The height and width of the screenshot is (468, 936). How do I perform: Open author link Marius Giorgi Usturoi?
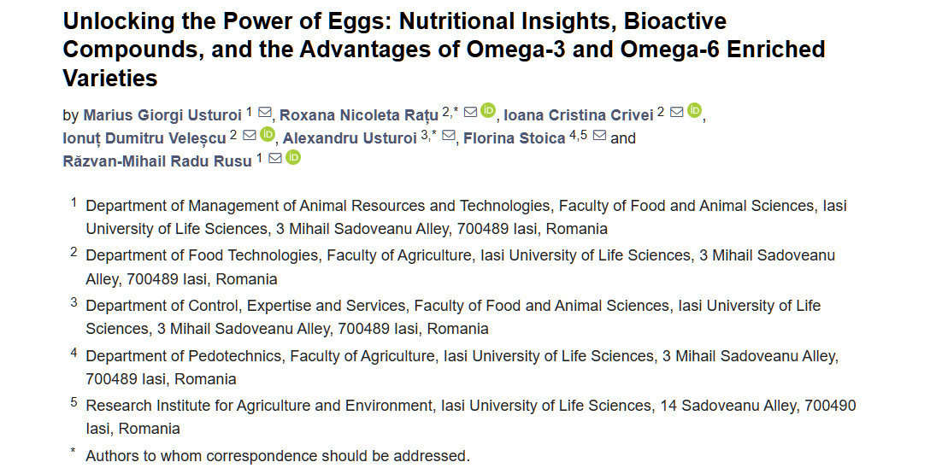click(x=162, y=115)
